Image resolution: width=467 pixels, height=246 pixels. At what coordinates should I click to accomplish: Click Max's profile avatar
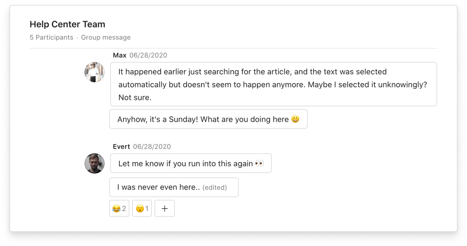(94, 72)
